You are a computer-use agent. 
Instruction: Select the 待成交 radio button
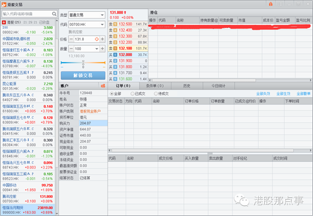tap(156, 93)
